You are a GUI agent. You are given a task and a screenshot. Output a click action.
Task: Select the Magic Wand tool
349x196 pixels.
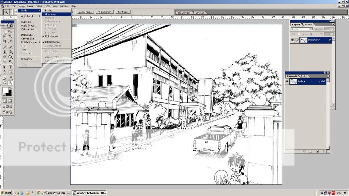tap(10, 36)
